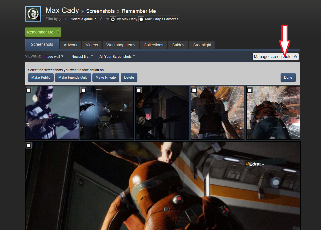Switch to the Greenlight tab
Image resolution: width=321 pixels, height=230 pixels.
[x=202, y=45]
